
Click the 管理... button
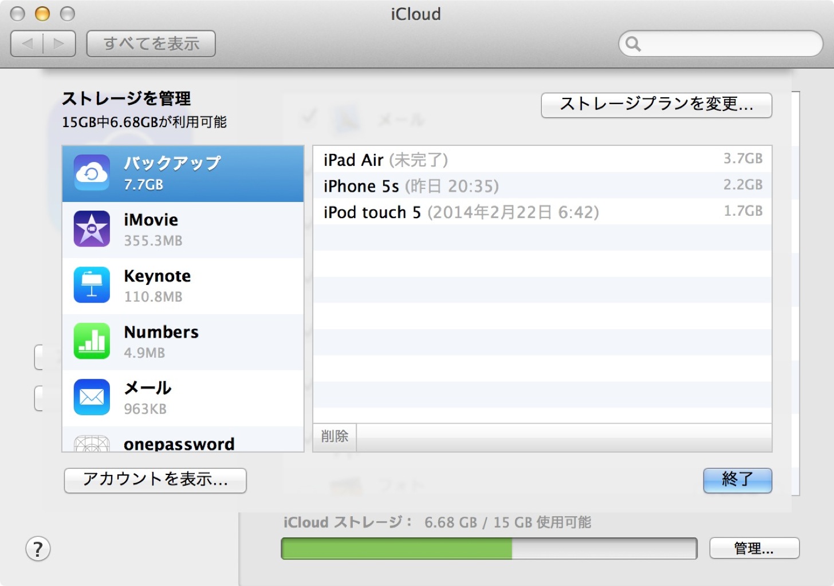754,548
